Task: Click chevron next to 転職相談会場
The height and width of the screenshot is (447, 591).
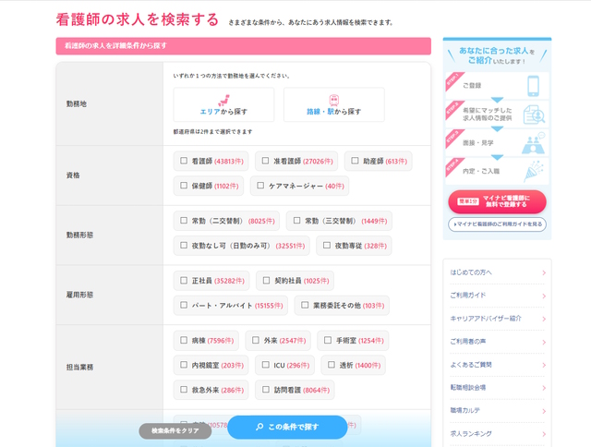Action: pos(544,388)
